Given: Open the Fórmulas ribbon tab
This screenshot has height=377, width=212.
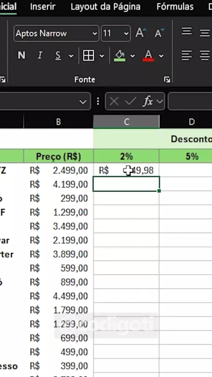Looking at the screenshot, I should click(x=175, y=7).
